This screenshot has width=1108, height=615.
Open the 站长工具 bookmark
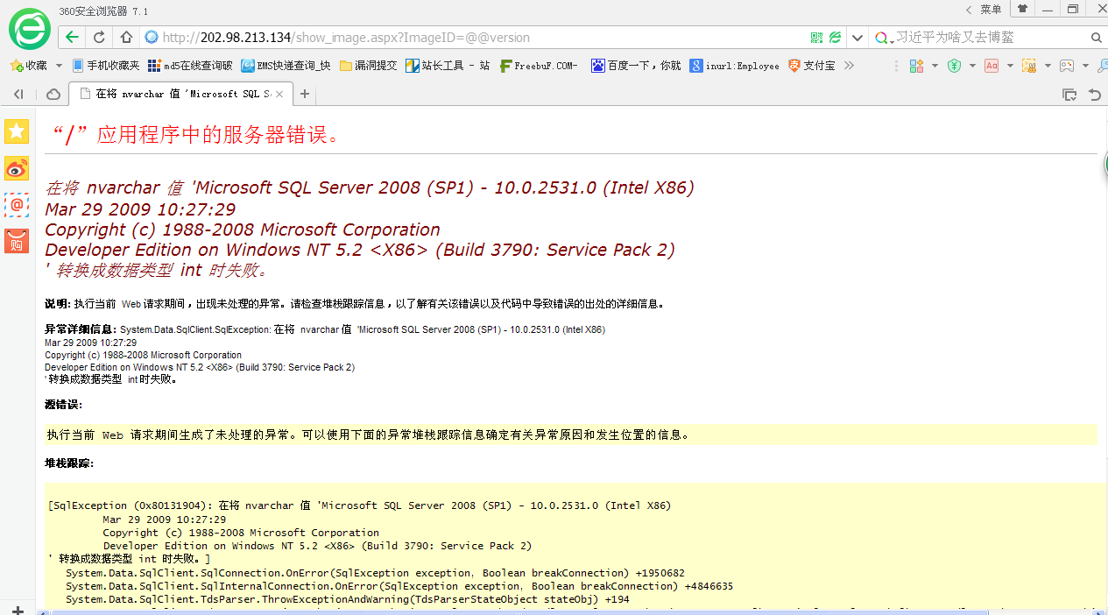448,66
